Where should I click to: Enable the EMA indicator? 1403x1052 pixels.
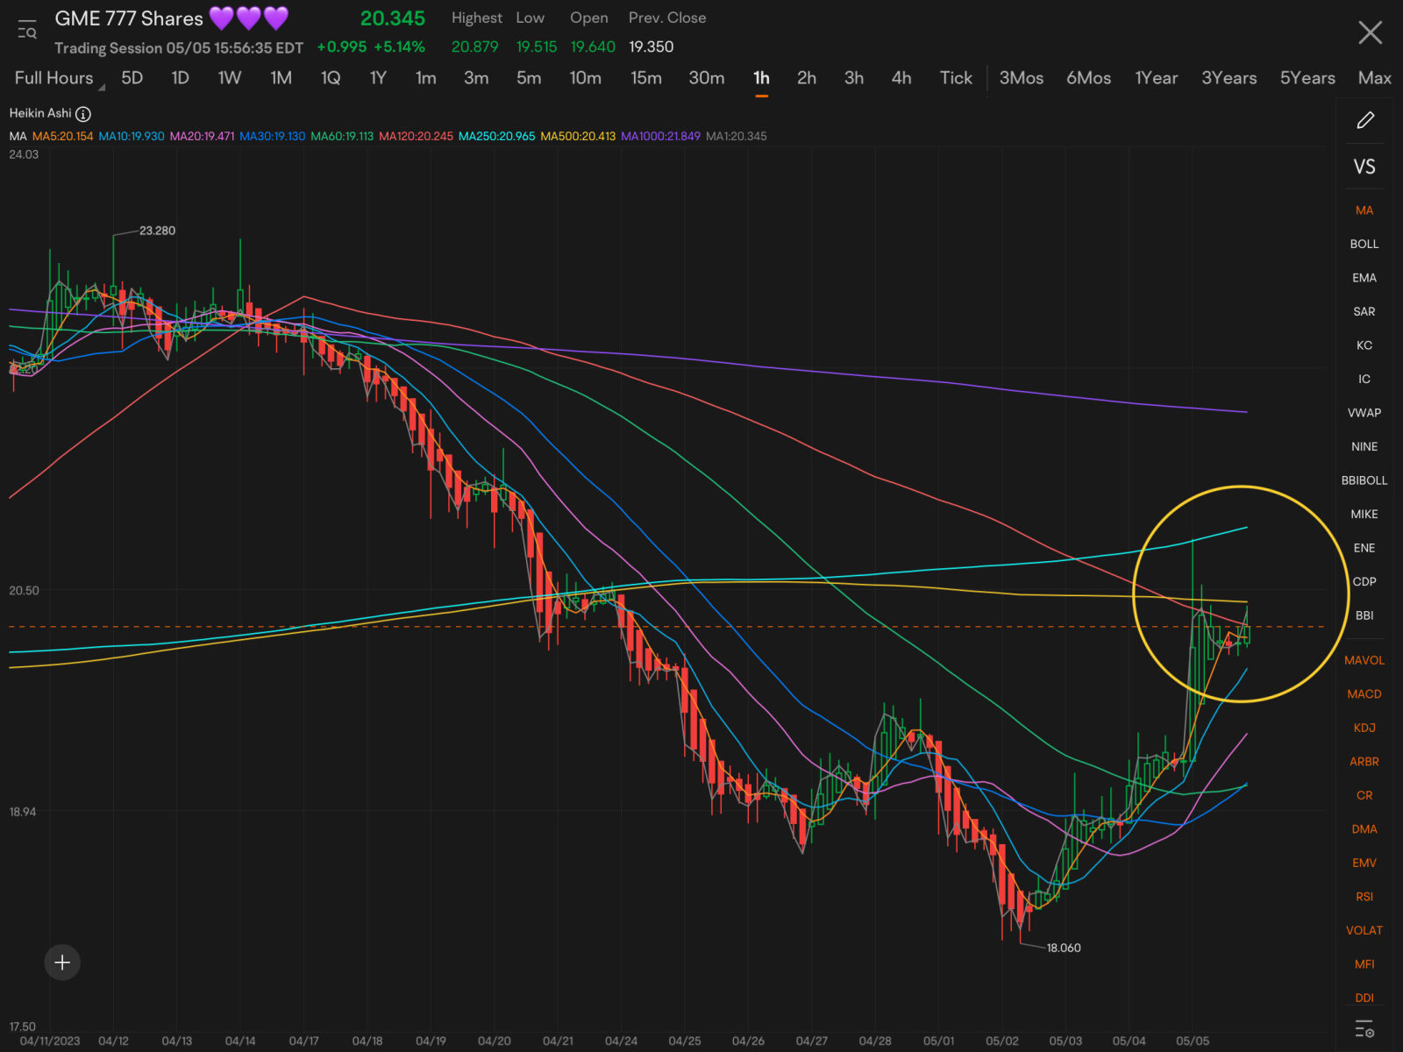click(x=1364, y=278)
